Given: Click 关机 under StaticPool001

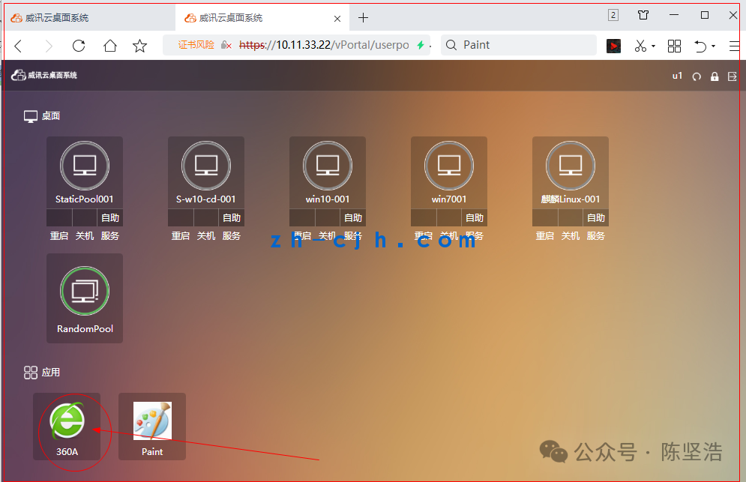Looking at the screenshot, I should coord(85,236).
